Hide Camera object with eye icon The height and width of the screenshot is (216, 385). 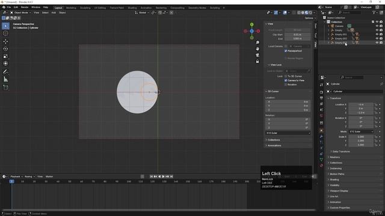[x=377, y=26]
